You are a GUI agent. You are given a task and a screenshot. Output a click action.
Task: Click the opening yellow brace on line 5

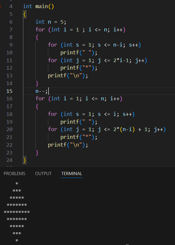(x=25, y=14)
